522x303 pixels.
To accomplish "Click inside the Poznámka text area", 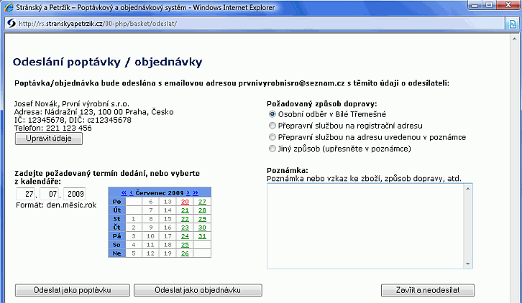I will click(x=365, y=226).
